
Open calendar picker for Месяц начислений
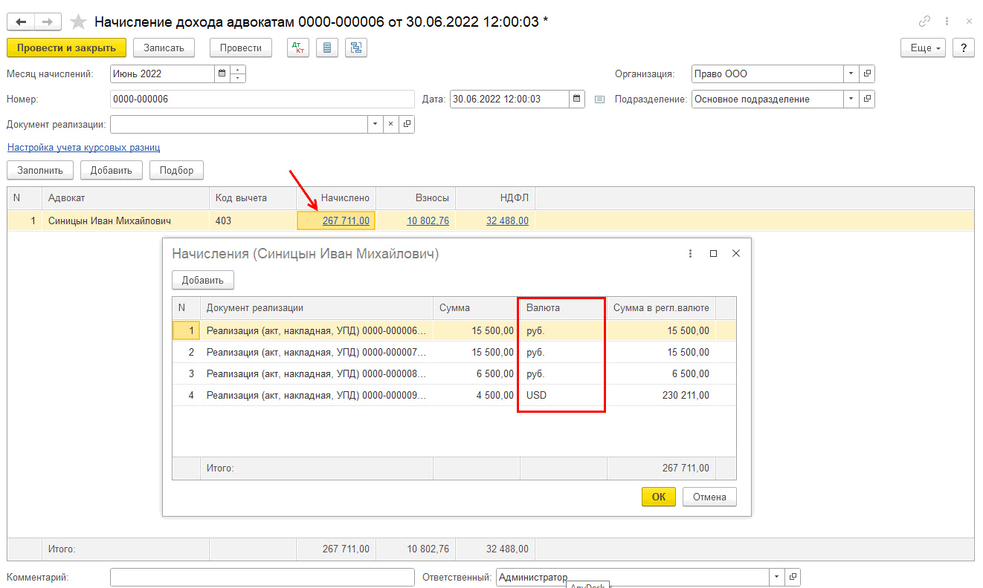click(222, 74)
